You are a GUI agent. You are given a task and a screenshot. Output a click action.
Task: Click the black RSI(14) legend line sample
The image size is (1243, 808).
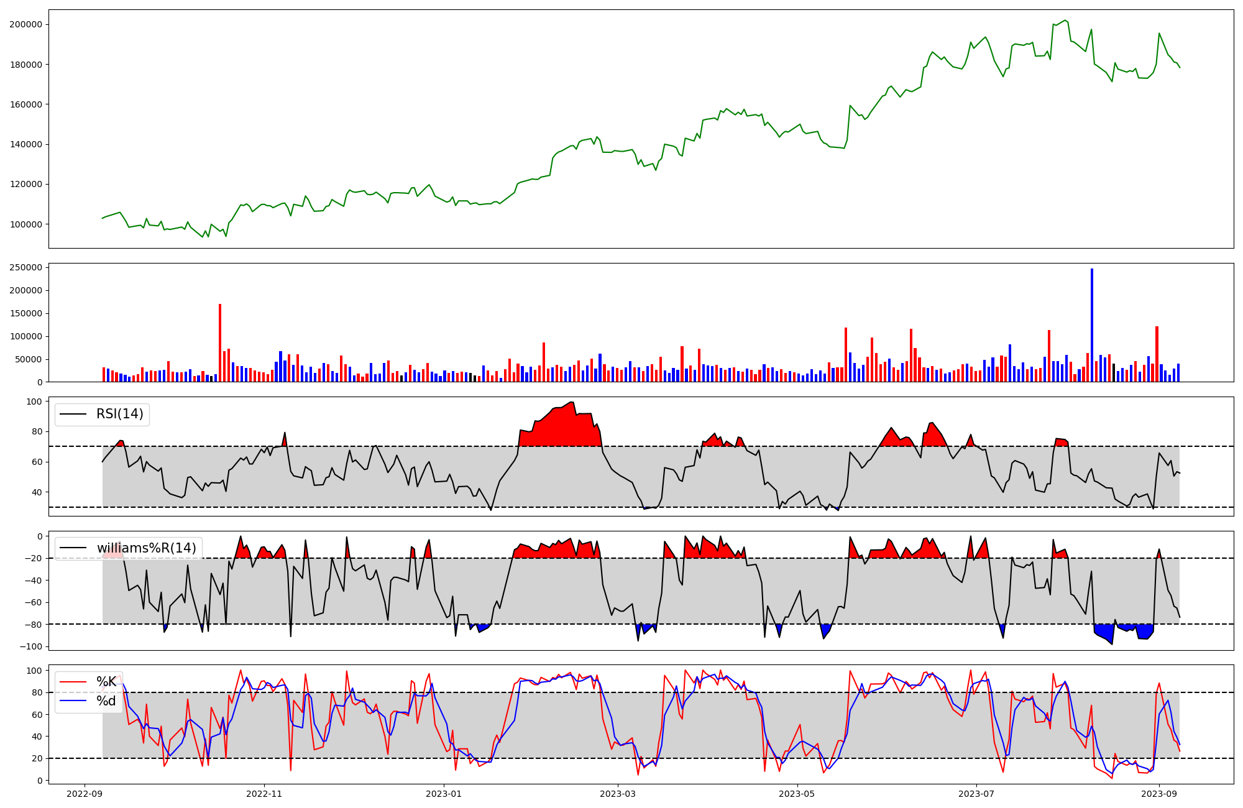(72, 414)
